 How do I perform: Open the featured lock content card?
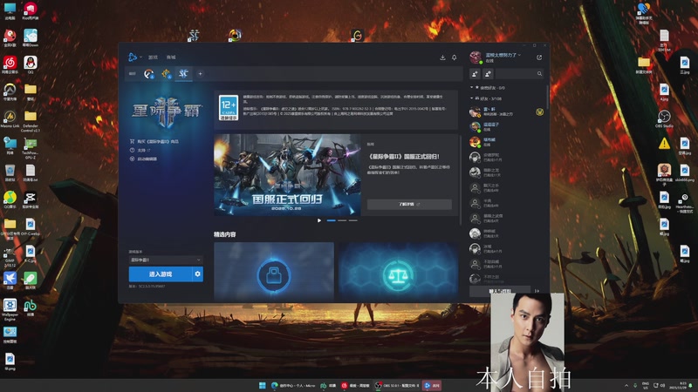(274, 272)
